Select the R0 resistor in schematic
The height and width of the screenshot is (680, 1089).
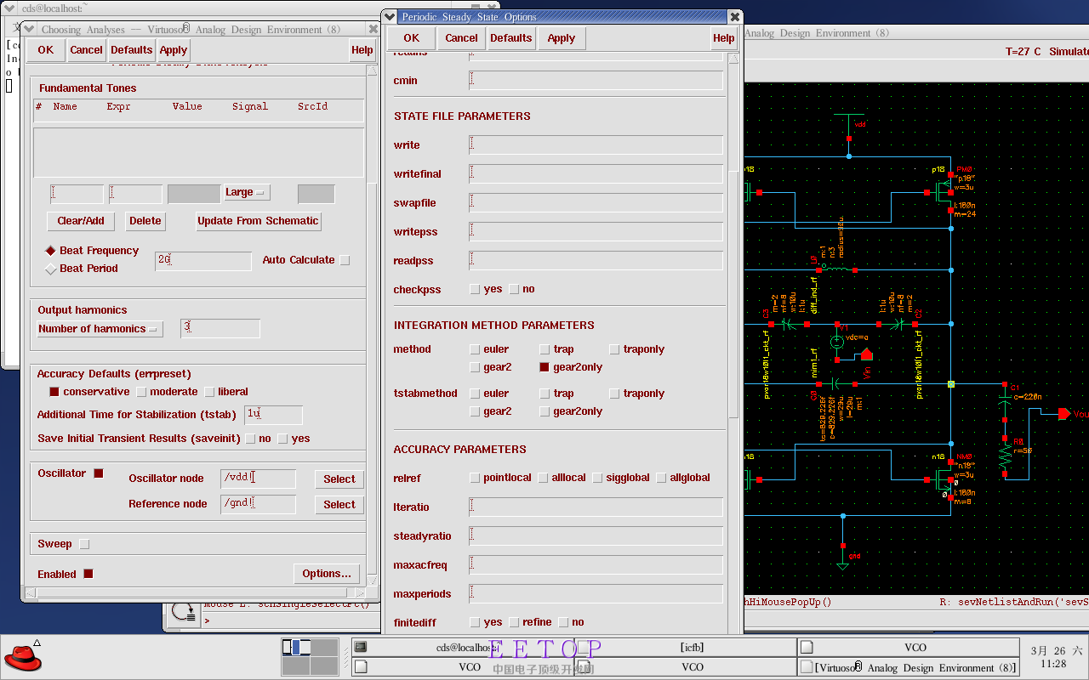click(x=1006, y=456)
